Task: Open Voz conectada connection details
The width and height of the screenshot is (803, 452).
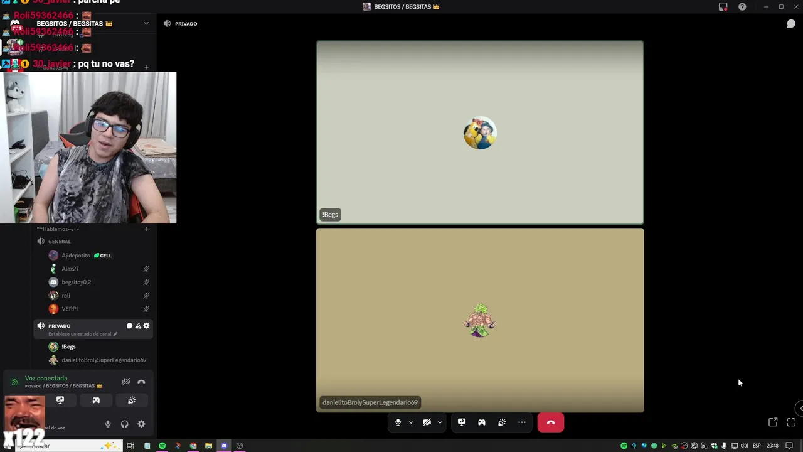Action: (x=46, y=379)
